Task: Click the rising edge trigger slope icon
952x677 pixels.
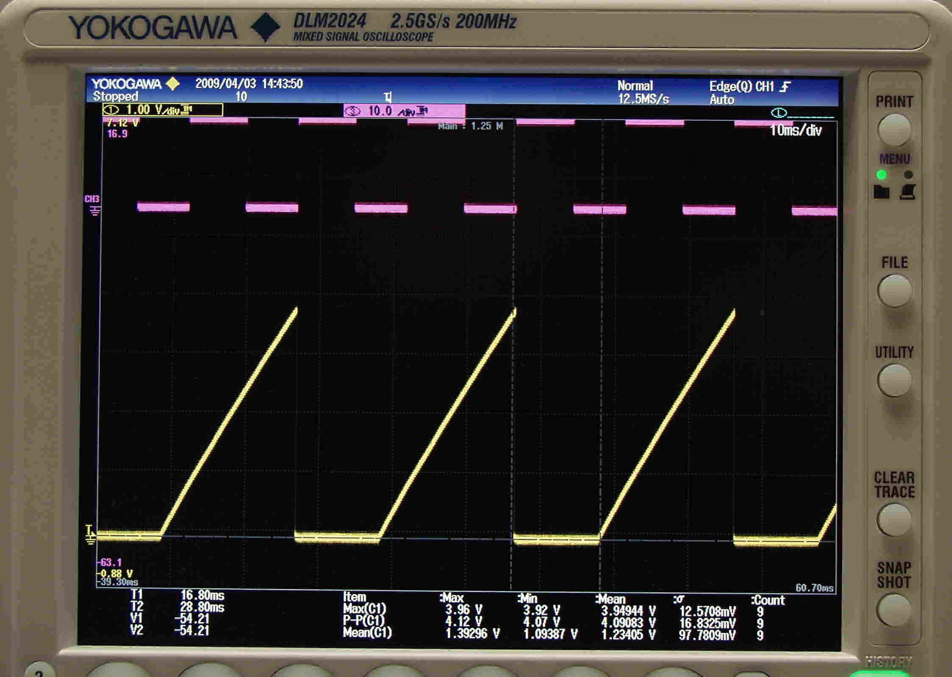Action: [785, 87]
